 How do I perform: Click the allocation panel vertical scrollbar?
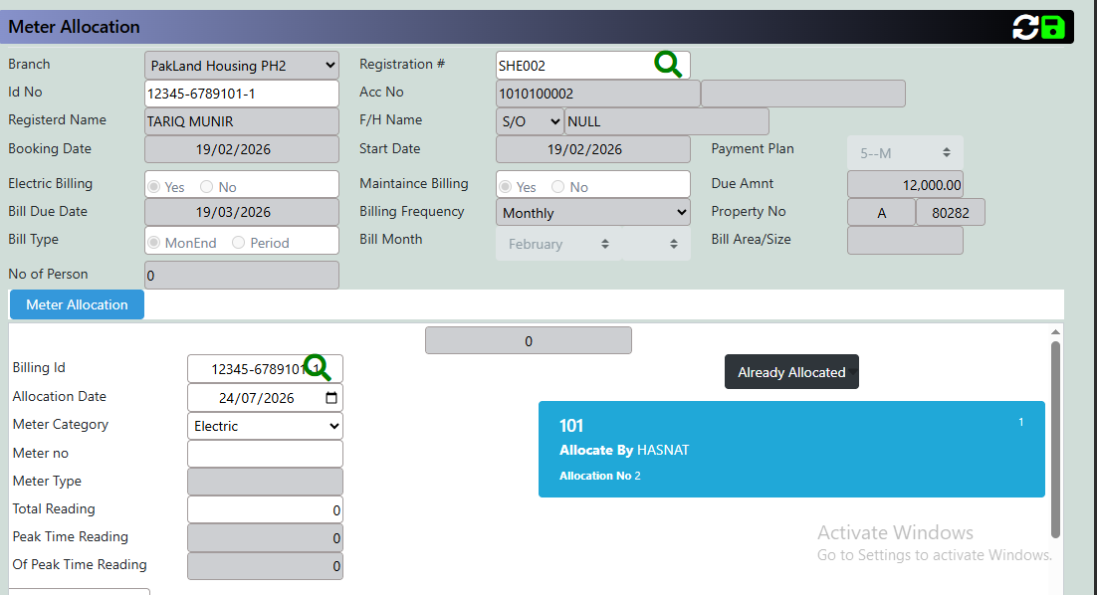tap(1056, 439)
